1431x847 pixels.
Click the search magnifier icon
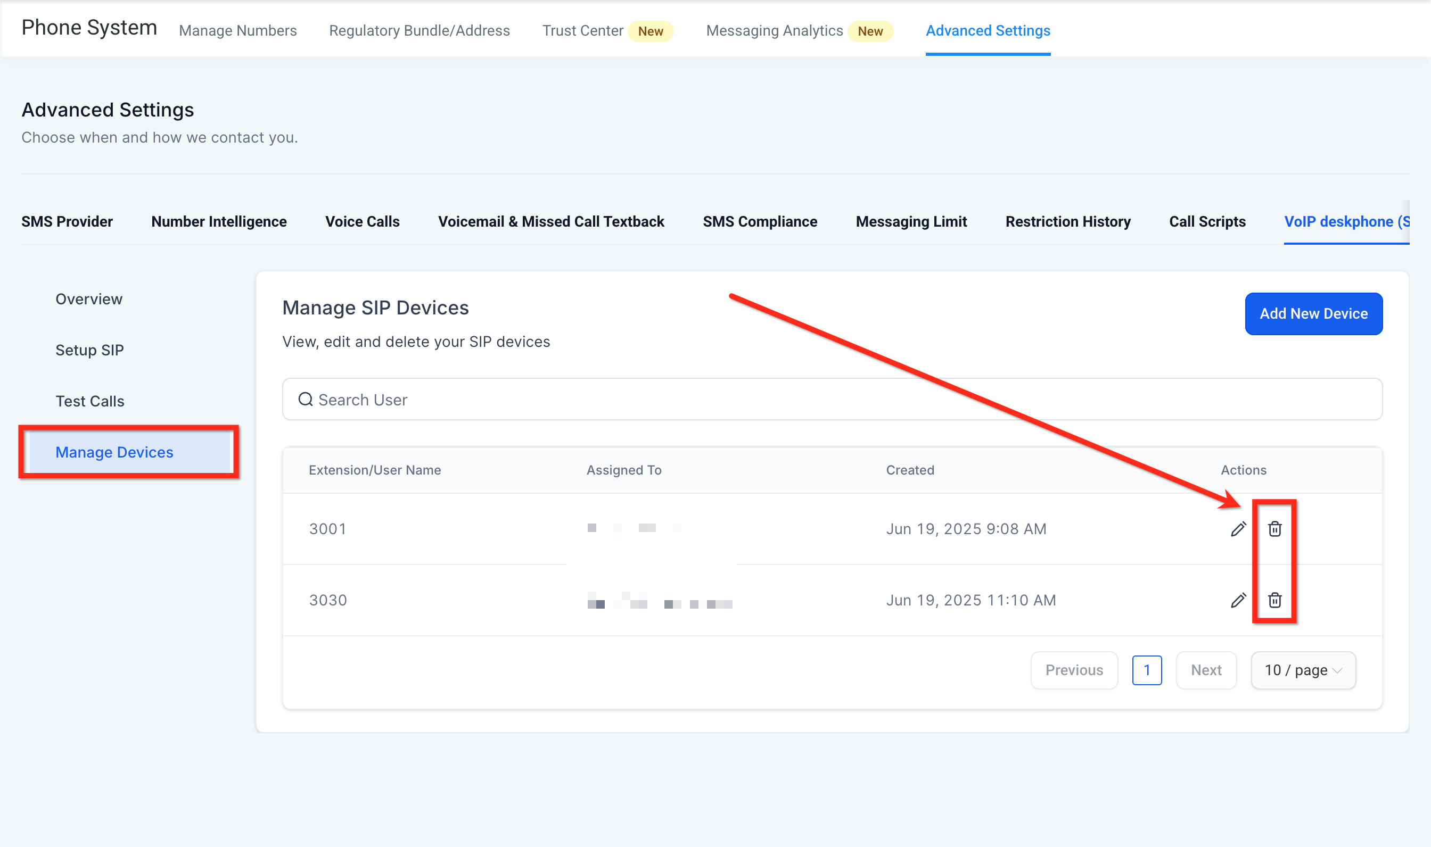[x=306, y=400]
